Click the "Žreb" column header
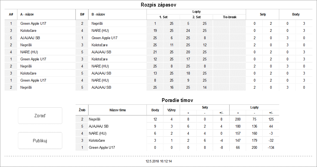The image size is (317, 167). point(82,110)
